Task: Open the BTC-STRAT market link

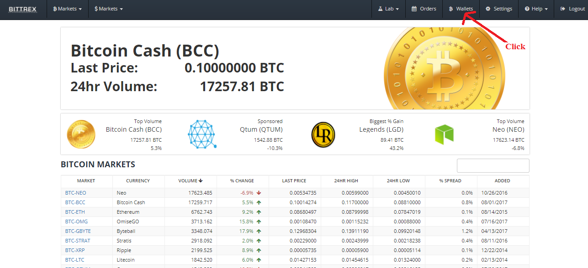Action: point(78,241)
